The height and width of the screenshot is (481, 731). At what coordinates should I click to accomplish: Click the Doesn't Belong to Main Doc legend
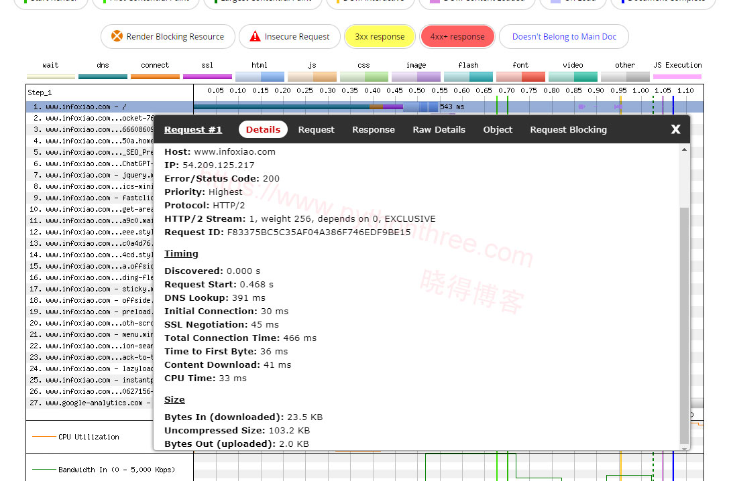pos(564,36)
